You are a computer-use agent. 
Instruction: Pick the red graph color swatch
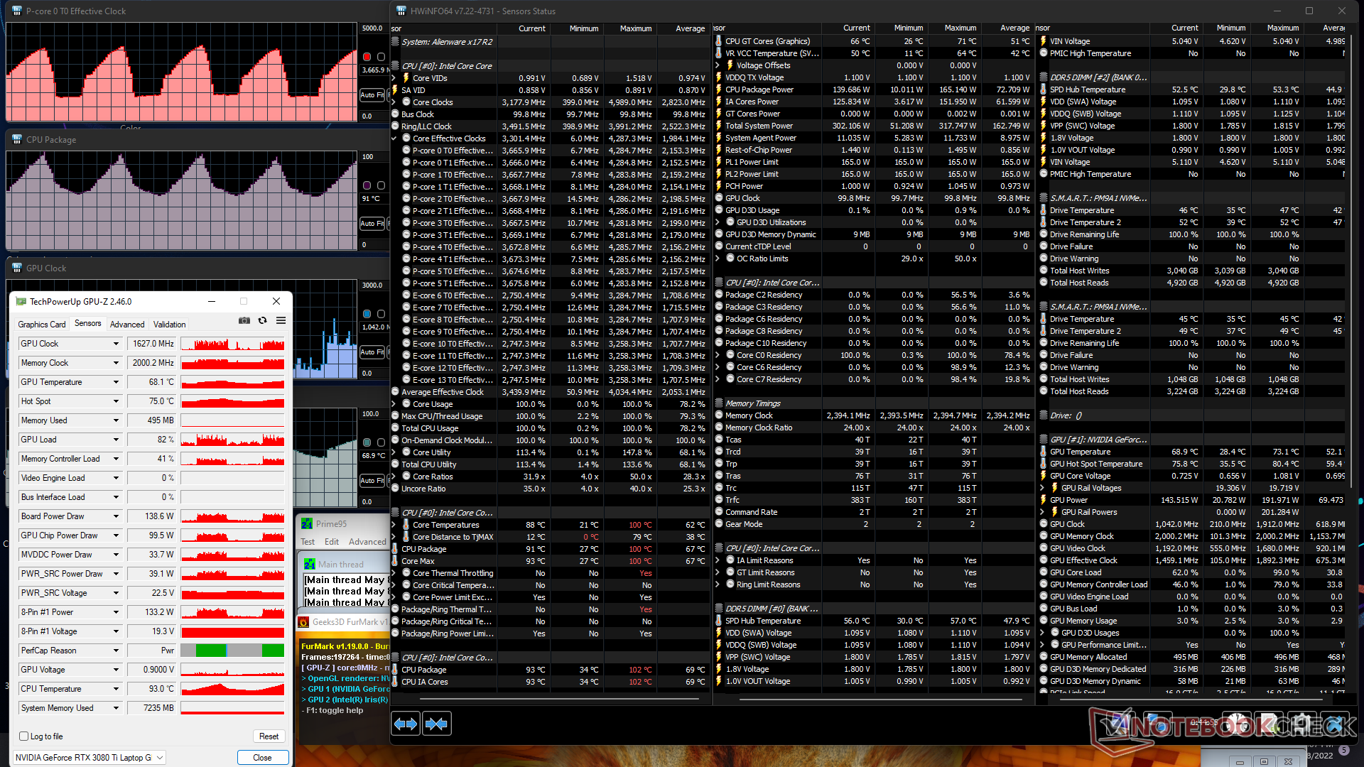click(367, 57)
